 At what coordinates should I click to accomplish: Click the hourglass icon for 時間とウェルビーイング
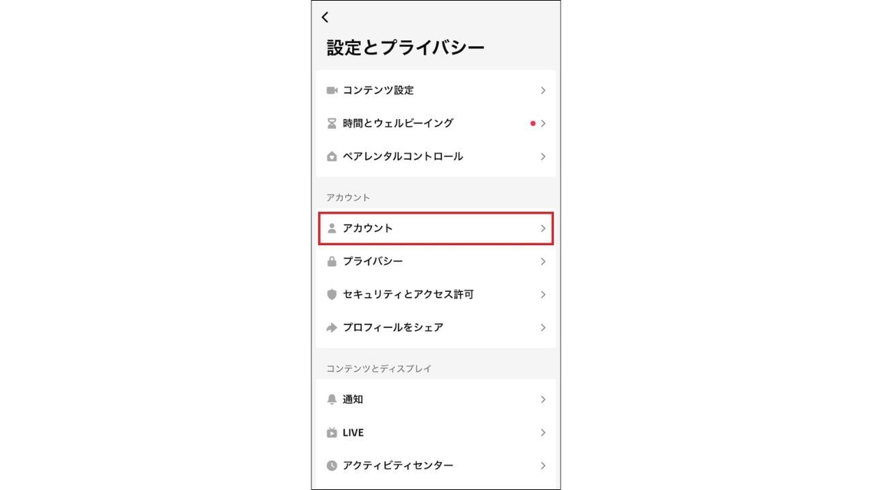click(x=331, y=123)
